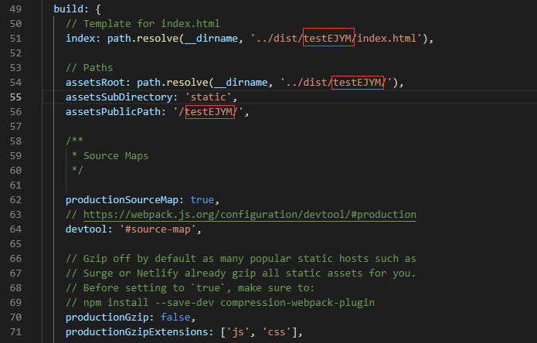Click the '* Source Maps' comment line
The image size is (537, 343).
pyautogui.click(x=110, y=156)
